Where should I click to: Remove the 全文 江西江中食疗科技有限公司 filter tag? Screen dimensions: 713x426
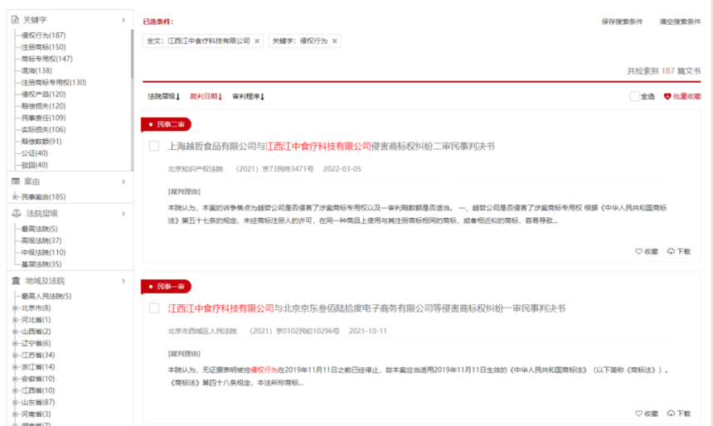coord(257,41)
